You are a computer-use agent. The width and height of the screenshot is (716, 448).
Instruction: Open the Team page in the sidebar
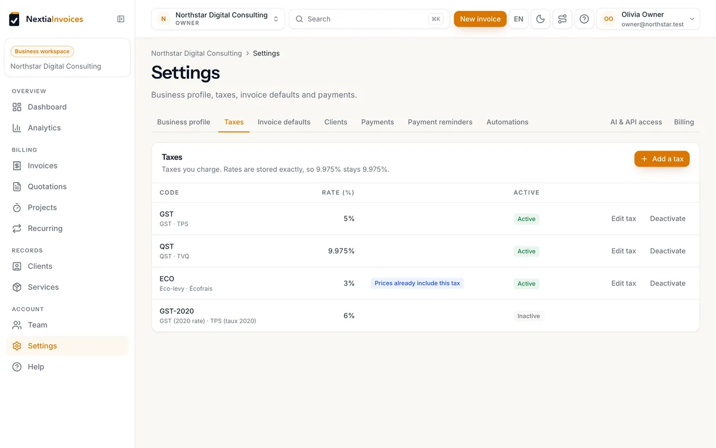click(x=67, y=325)
